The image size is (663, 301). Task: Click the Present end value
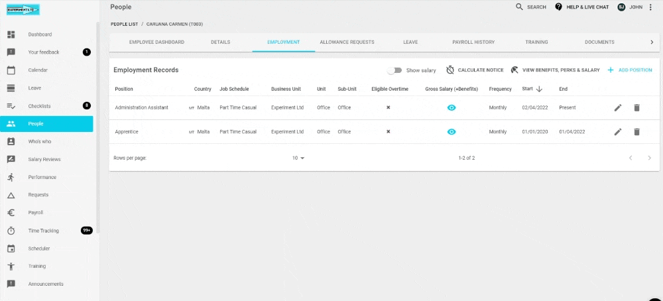pyautogui.click(x=568, y=108)
